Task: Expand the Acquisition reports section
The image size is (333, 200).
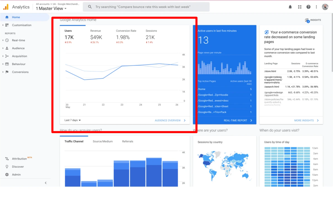Action: point(19,56)
